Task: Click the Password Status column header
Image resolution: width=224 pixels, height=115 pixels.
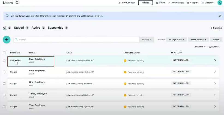Action: tap(132, 53)
